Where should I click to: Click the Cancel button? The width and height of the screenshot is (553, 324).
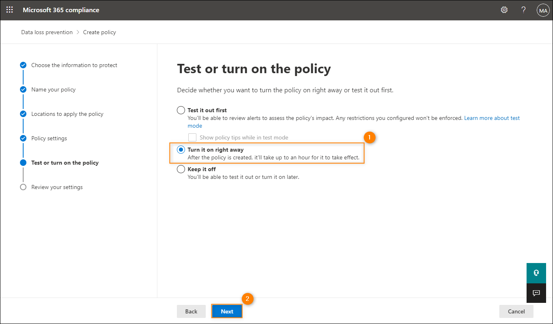click(x=516, y=311)
